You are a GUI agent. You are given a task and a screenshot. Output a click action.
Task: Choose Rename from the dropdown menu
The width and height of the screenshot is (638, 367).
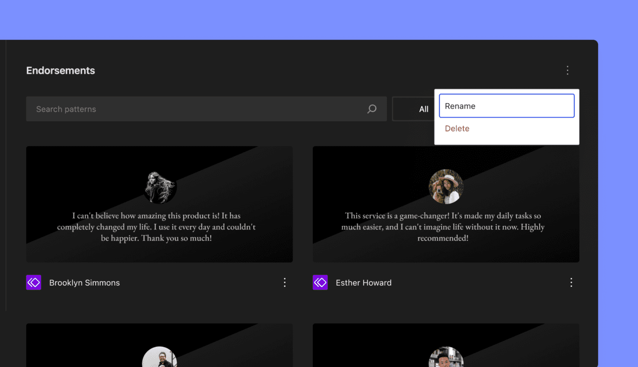tap(507, 106)
